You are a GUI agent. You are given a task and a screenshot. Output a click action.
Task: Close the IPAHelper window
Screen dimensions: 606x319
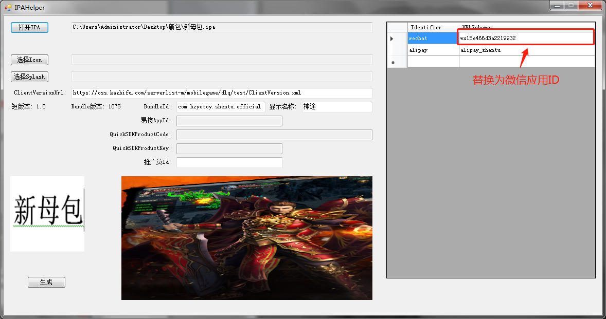590,6
